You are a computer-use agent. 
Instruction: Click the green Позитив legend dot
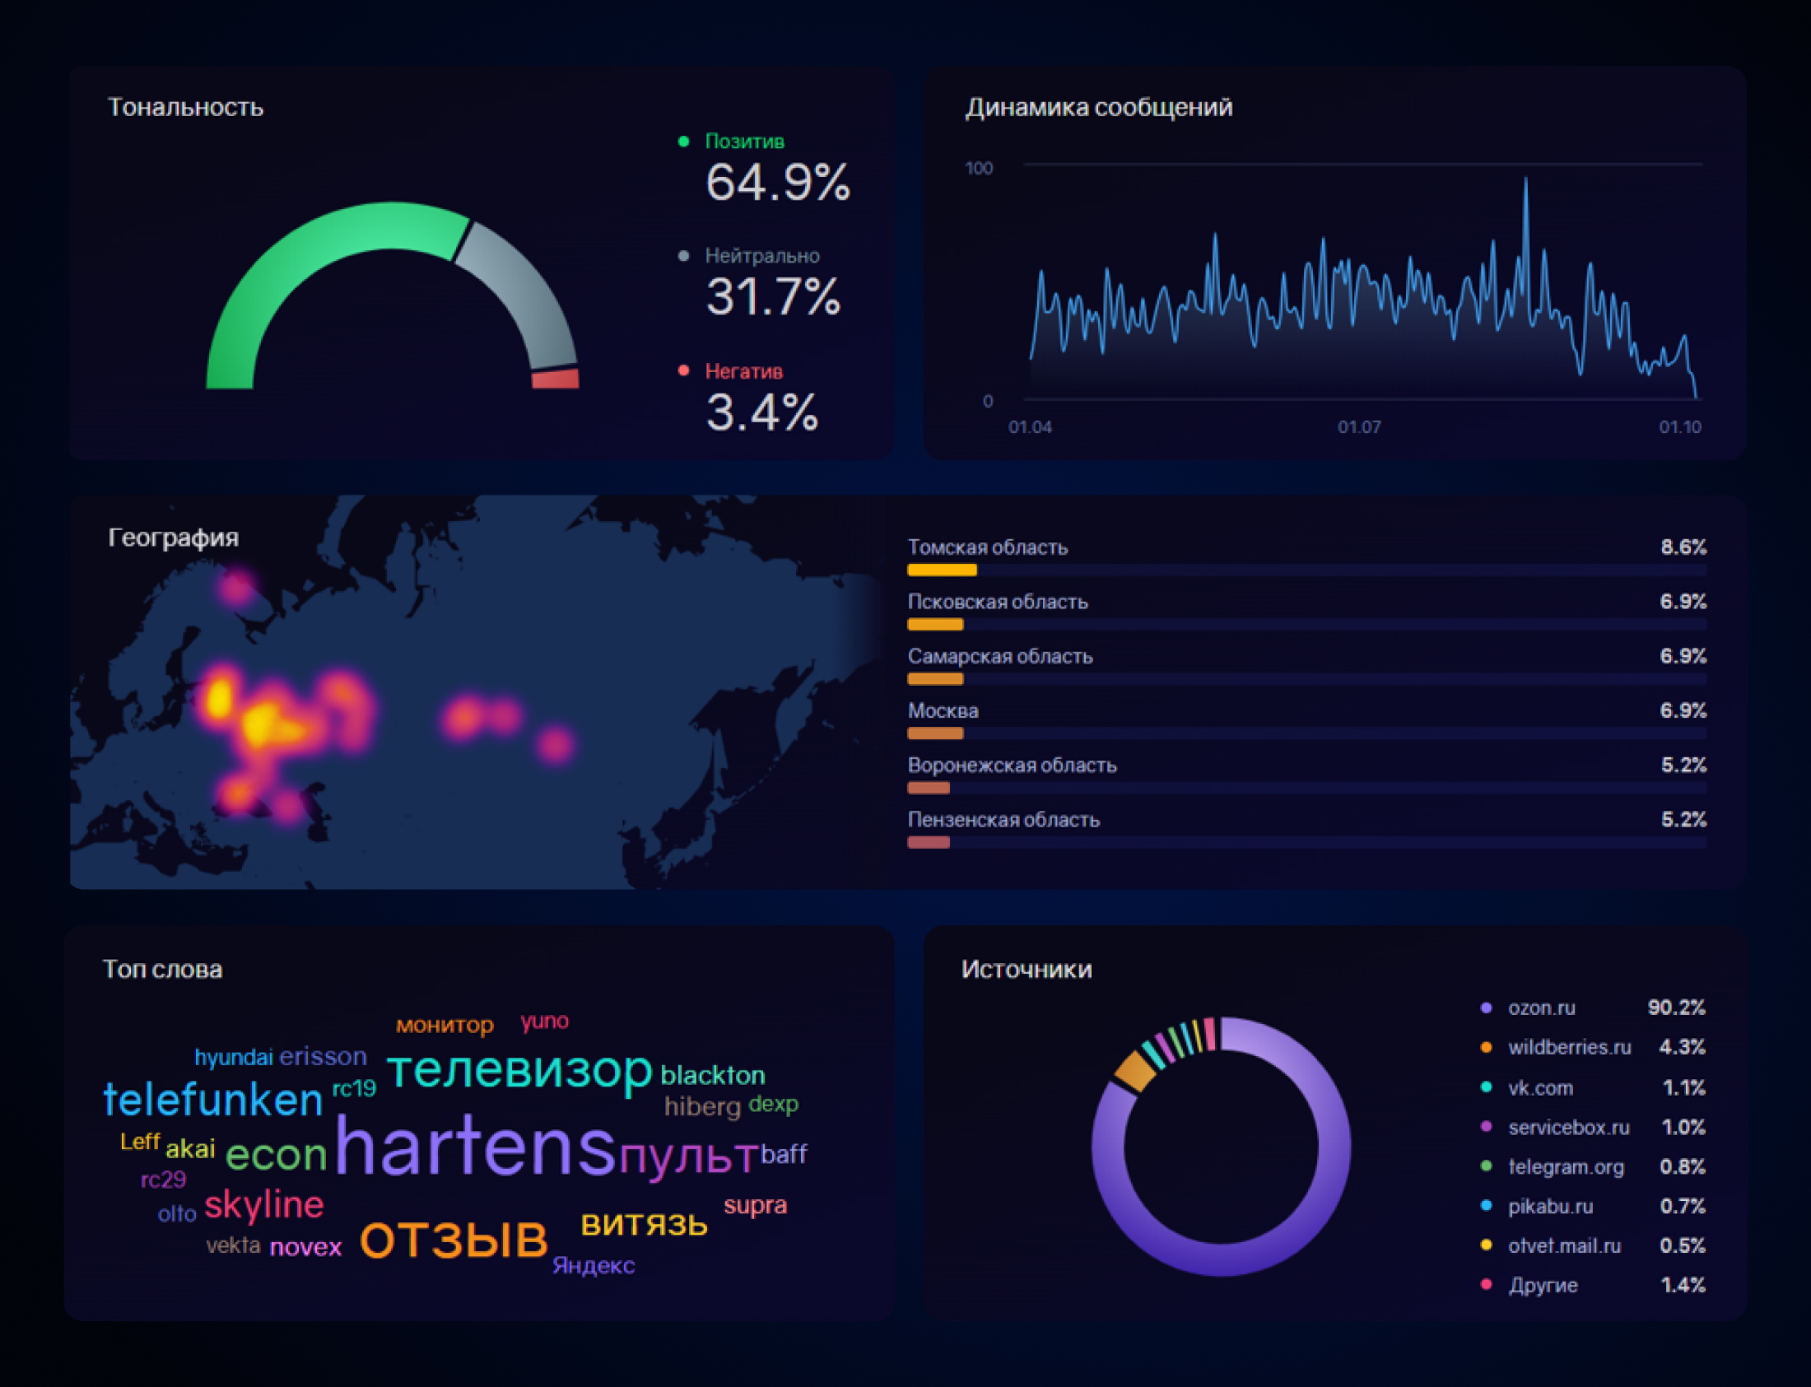[683, 142]
